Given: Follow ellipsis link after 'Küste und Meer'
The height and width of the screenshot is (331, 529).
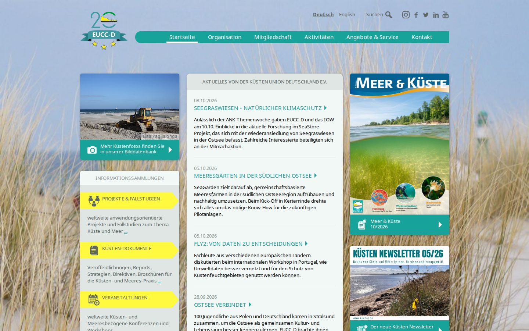Looking at the screenshot, I should coord(126,231).
